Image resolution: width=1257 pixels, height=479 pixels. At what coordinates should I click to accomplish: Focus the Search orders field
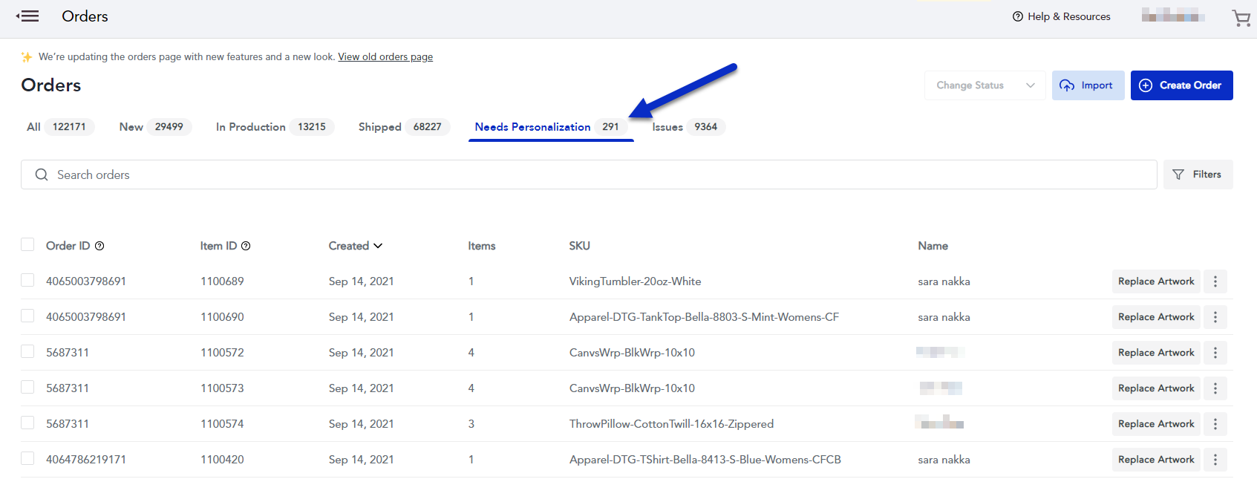pyautogui.click(x=587, y=175)
